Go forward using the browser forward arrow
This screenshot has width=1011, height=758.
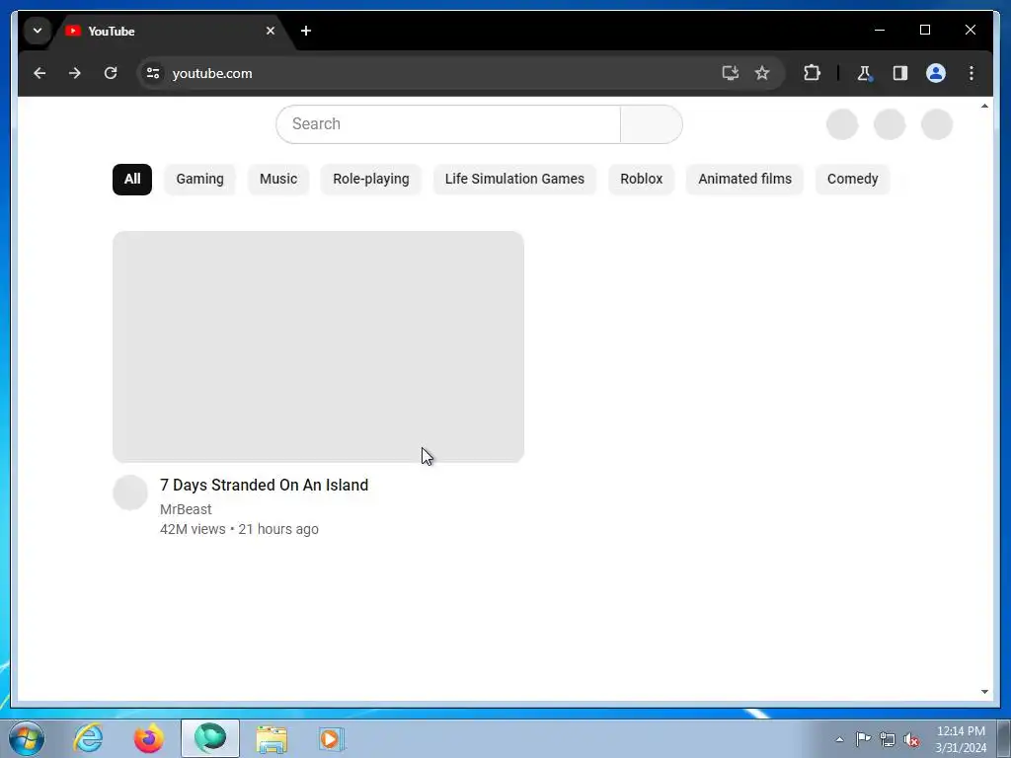click(75, 73)
